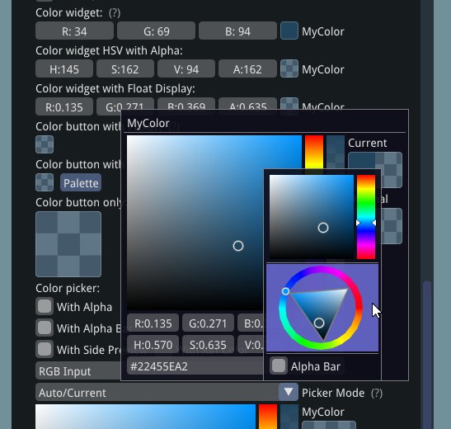
Task: Toggle the With Alpha Bar checkbox
Action: (x=45, y=328)
